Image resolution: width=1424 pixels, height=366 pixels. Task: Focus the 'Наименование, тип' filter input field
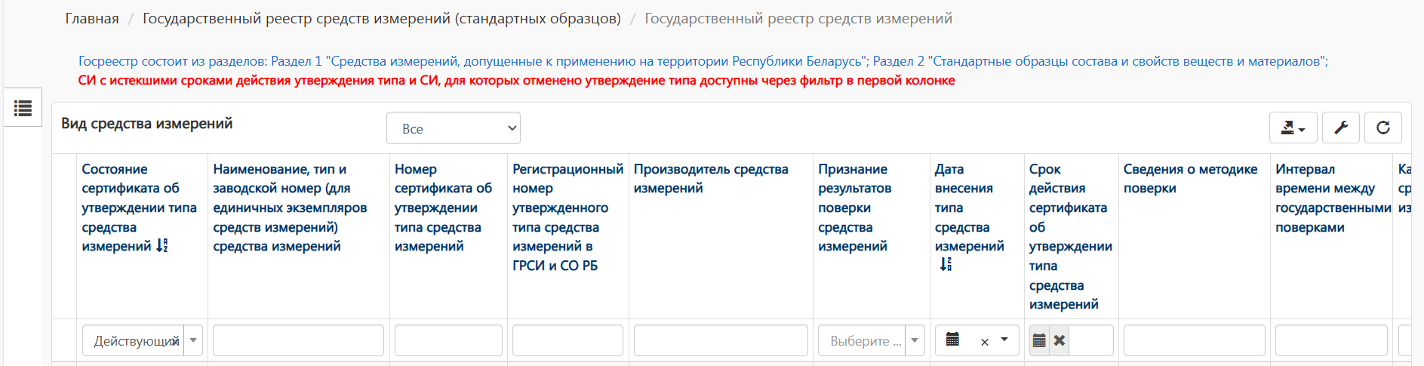pos(298,341)
